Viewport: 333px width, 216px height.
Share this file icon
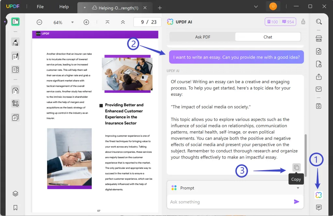point(319,77)
